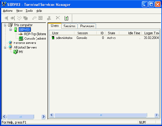Click the title bar application icon

(4, 4)
